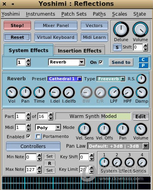
Task: Click the S button beside Shift
Action: [117, 47]
